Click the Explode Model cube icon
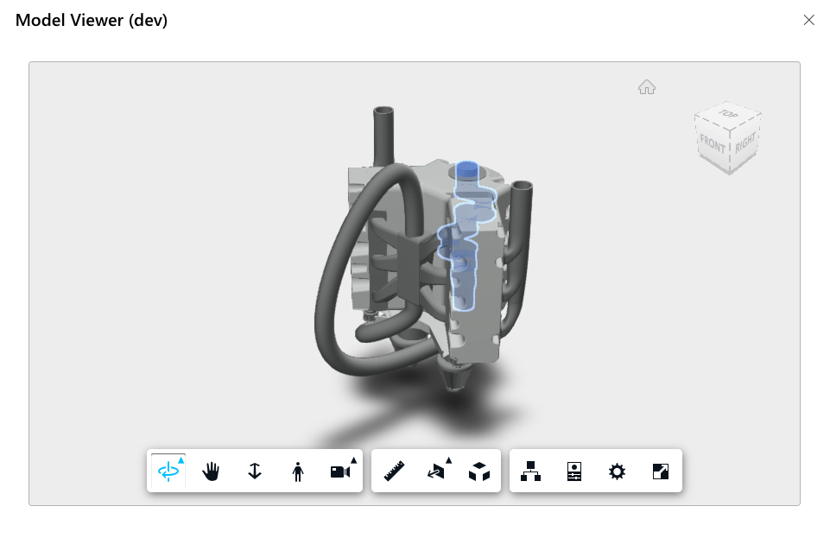This screenshot has height=538, width=830. pyautogui.click(x=479, y=472)
